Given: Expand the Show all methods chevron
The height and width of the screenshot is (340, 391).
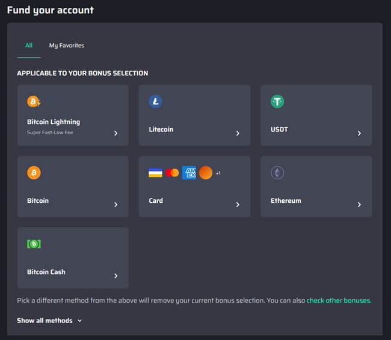Looking at the screenshot, I should 79,321.
